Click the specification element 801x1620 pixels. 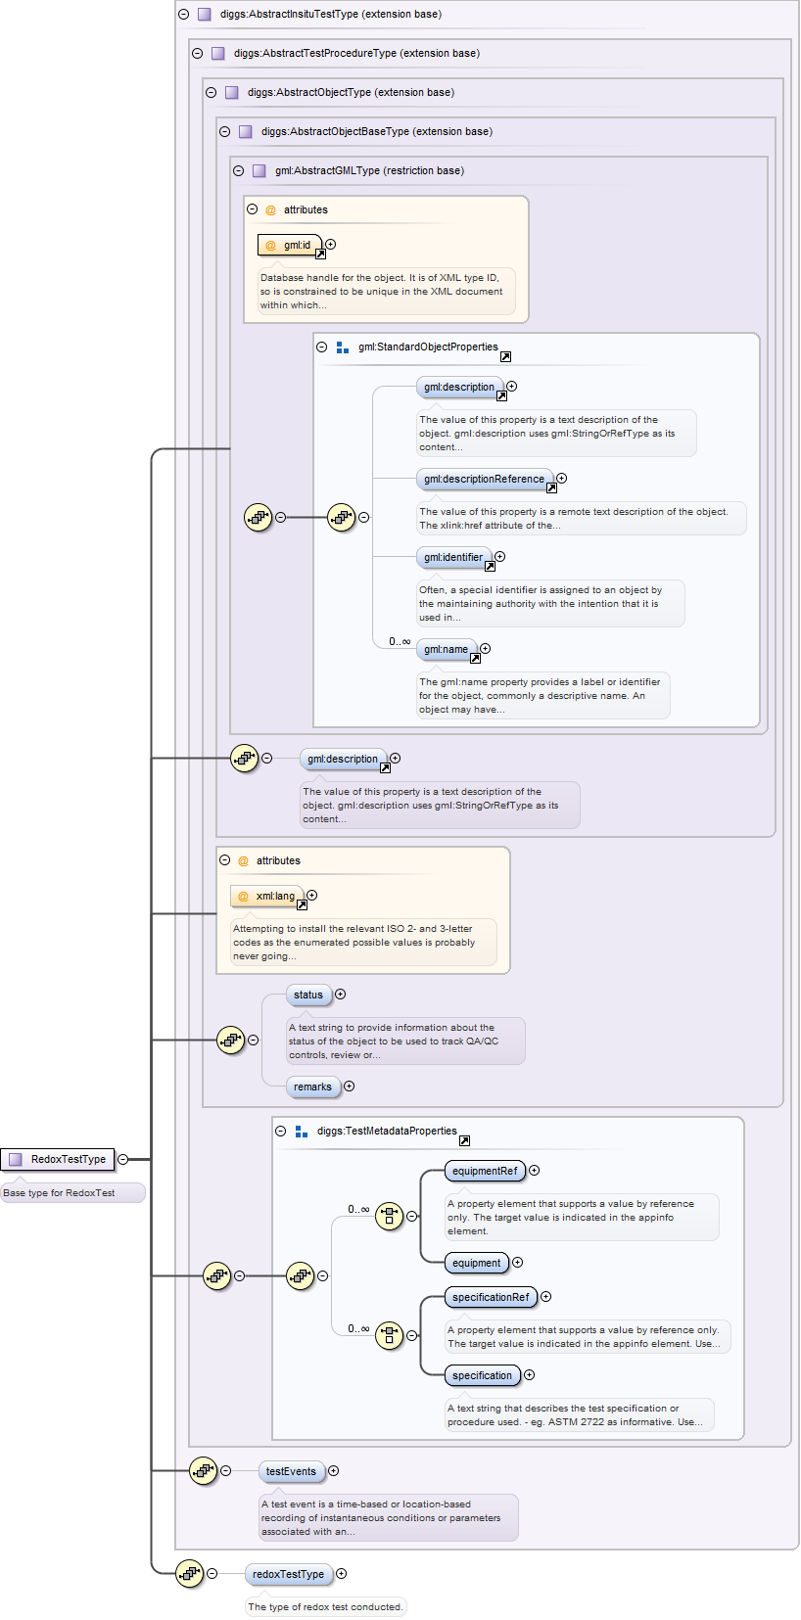click(x=482, y=1375)
